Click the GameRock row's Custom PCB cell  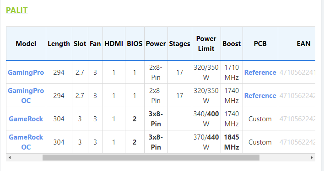(260, 119)
